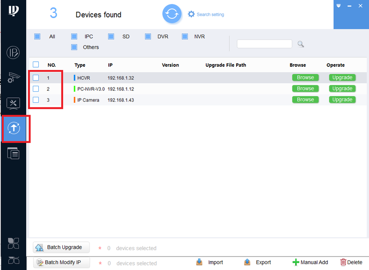Open the dropdown arrow in title bar
The width and height of the screenshot is (369, 270).
[339, 6]
